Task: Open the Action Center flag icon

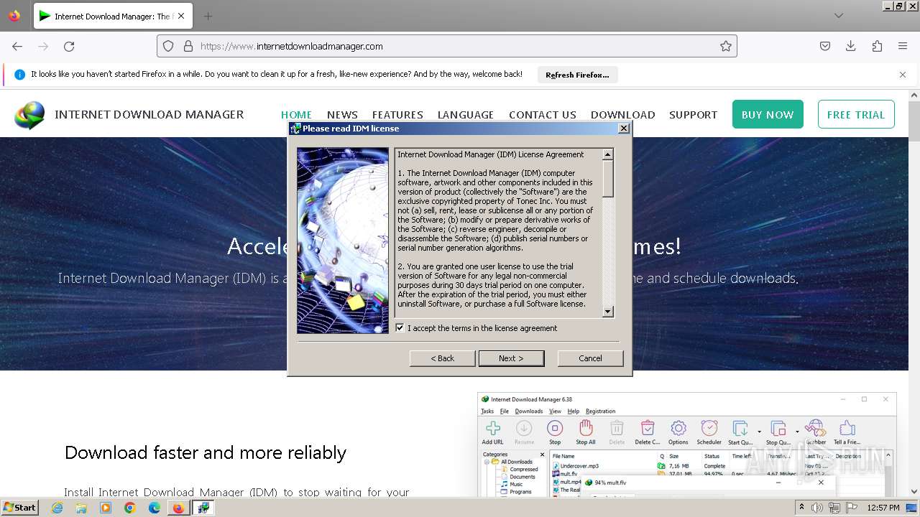Action: [851, 508]
